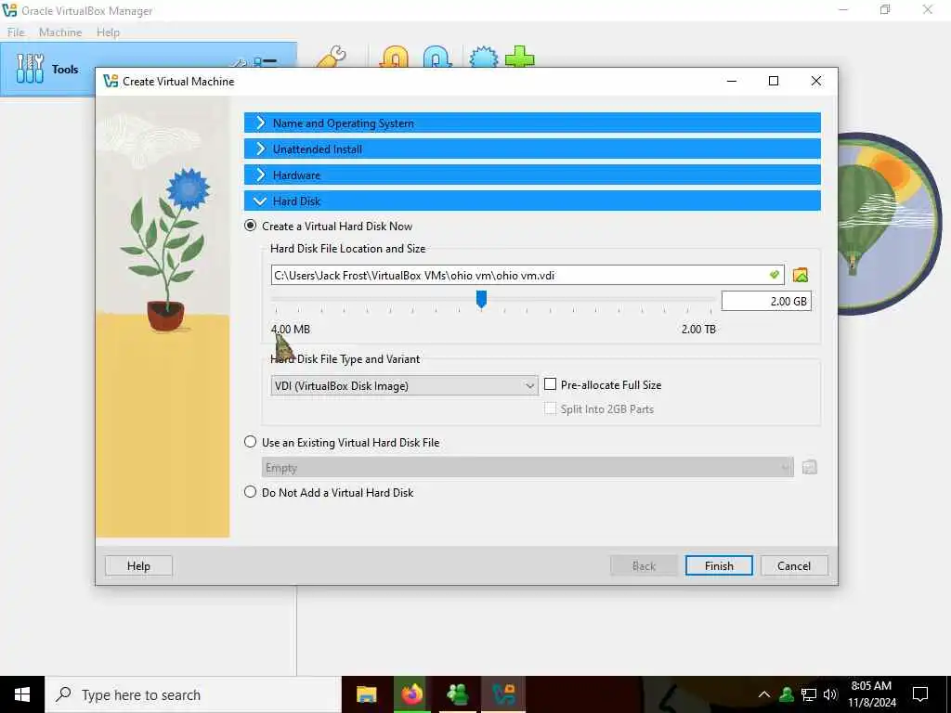The width and height of the screenshot is (951, 713).
Task: Click the Back button
Action: pos(644,565)
